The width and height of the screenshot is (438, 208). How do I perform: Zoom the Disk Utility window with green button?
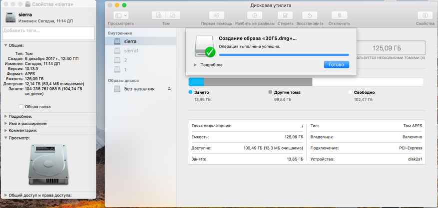coord(124,5)
